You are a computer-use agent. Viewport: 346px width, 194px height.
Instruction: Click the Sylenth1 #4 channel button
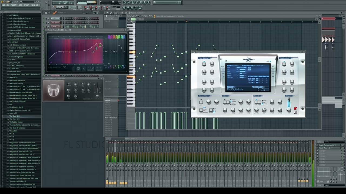55,27
